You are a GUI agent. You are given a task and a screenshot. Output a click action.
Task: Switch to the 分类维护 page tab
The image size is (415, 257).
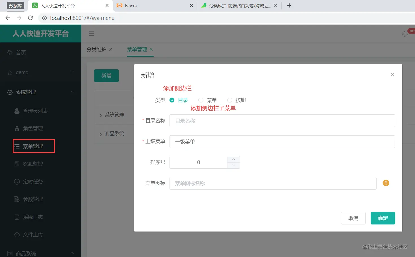click(x=96, y=49)
